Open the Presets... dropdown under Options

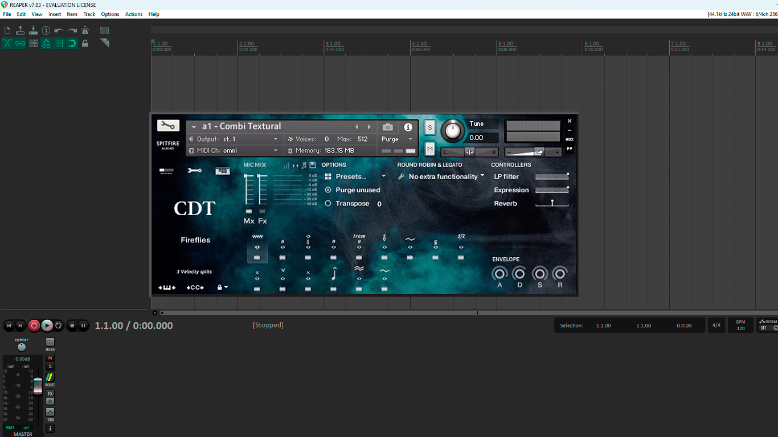pyautogui.click(x=356, y=176)
